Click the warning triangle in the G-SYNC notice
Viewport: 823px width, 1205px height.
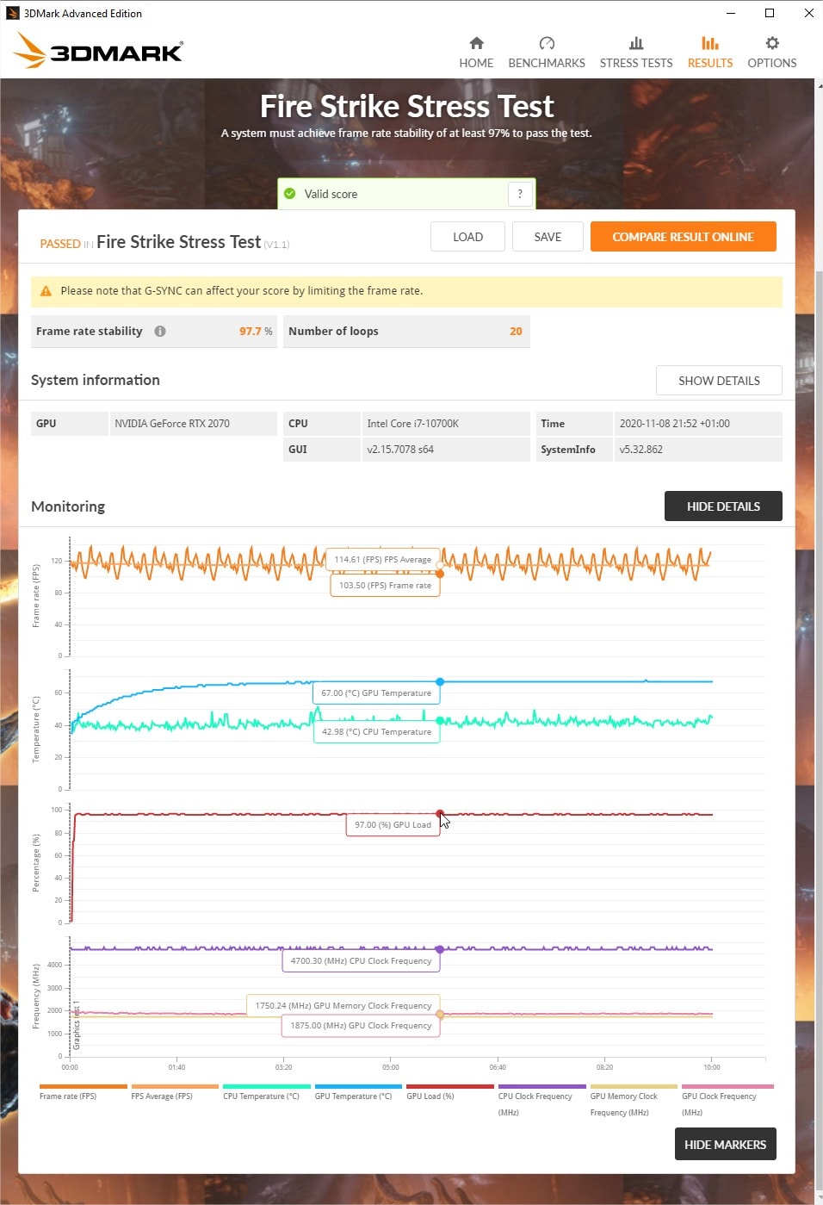45,291
